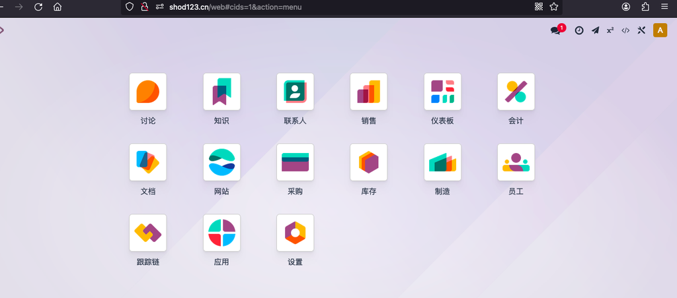This screenshot has height=298, width=677.
Task: Open the 会计 (Accounting) app
Action: click(516, 92)
